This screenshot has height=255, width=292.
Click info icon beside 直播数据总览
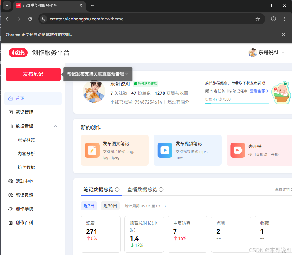(161, 189)
